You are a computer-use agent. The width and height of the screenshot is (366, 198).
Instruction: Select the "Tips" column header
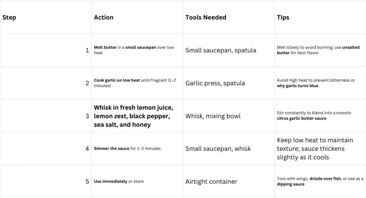(x=283, y=17)
